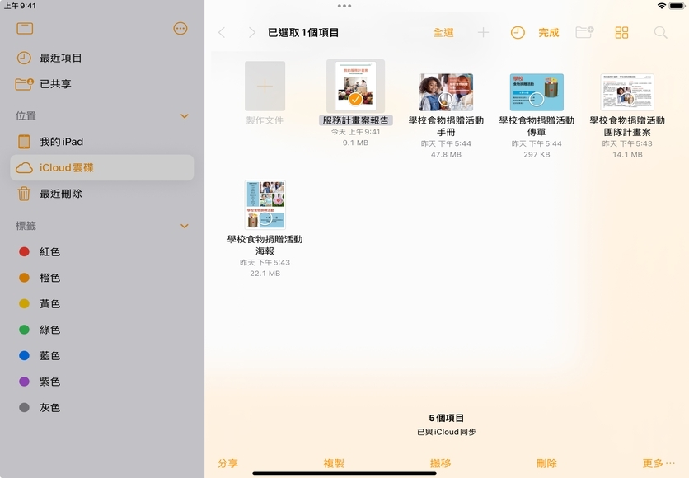Select 我的 iPad location
689x478 pixels.
point(61,142)
